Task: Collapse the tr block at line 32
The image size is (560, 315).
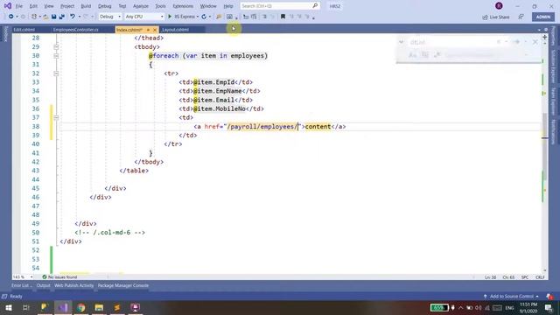Action: (x=56, y=73)
